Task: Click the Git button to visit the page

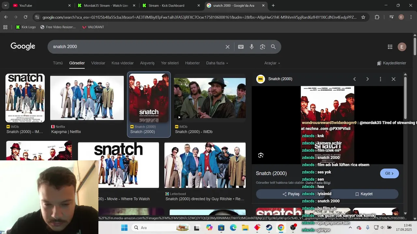Action: click(x=389, y=173)
